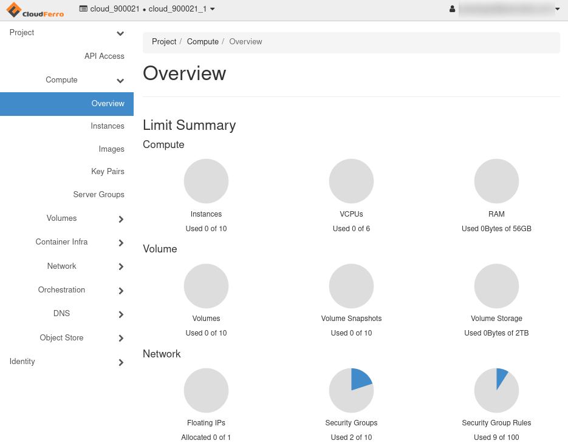Click the Volumes sidebar label

coord(61,218)
